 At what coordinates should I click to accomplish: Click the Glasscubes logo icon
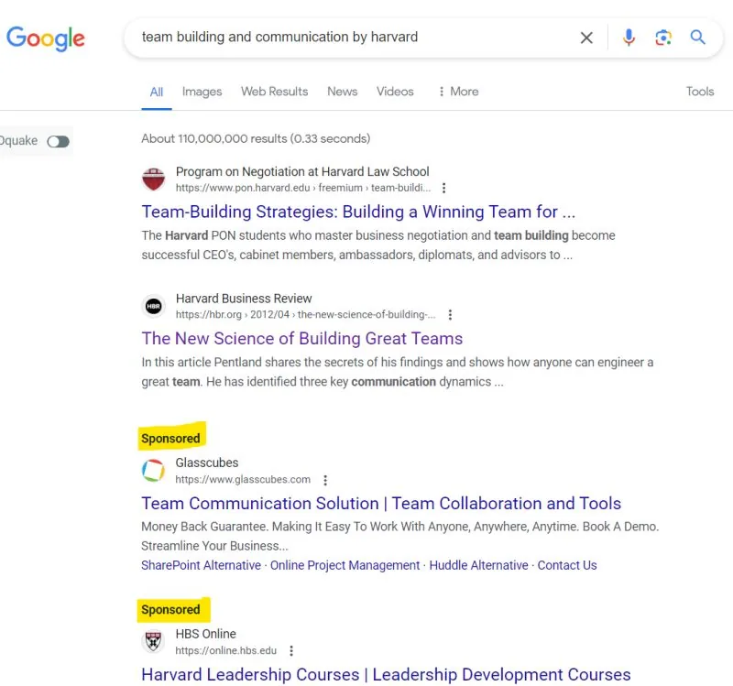click(x=153, y=470)
